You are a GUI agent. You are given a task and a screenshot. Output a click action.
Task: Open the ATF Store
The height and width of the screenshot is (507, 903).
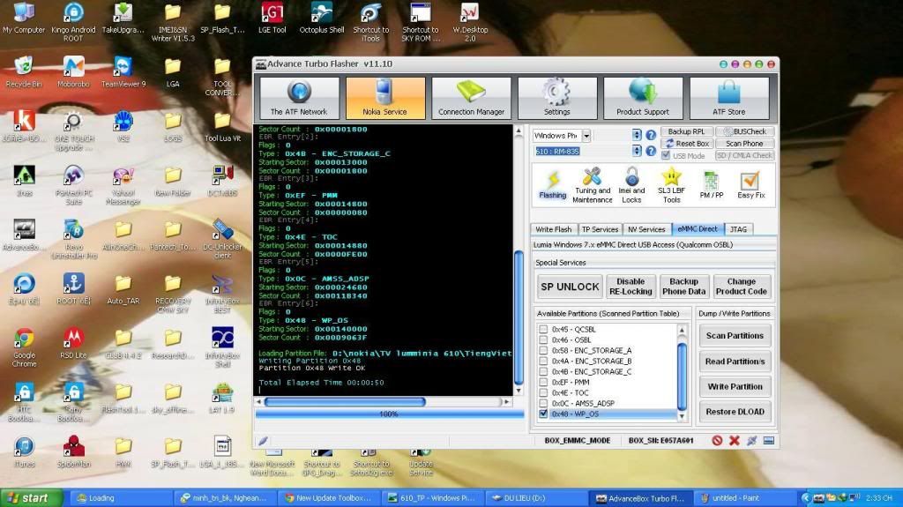click(x=729, y=98)
